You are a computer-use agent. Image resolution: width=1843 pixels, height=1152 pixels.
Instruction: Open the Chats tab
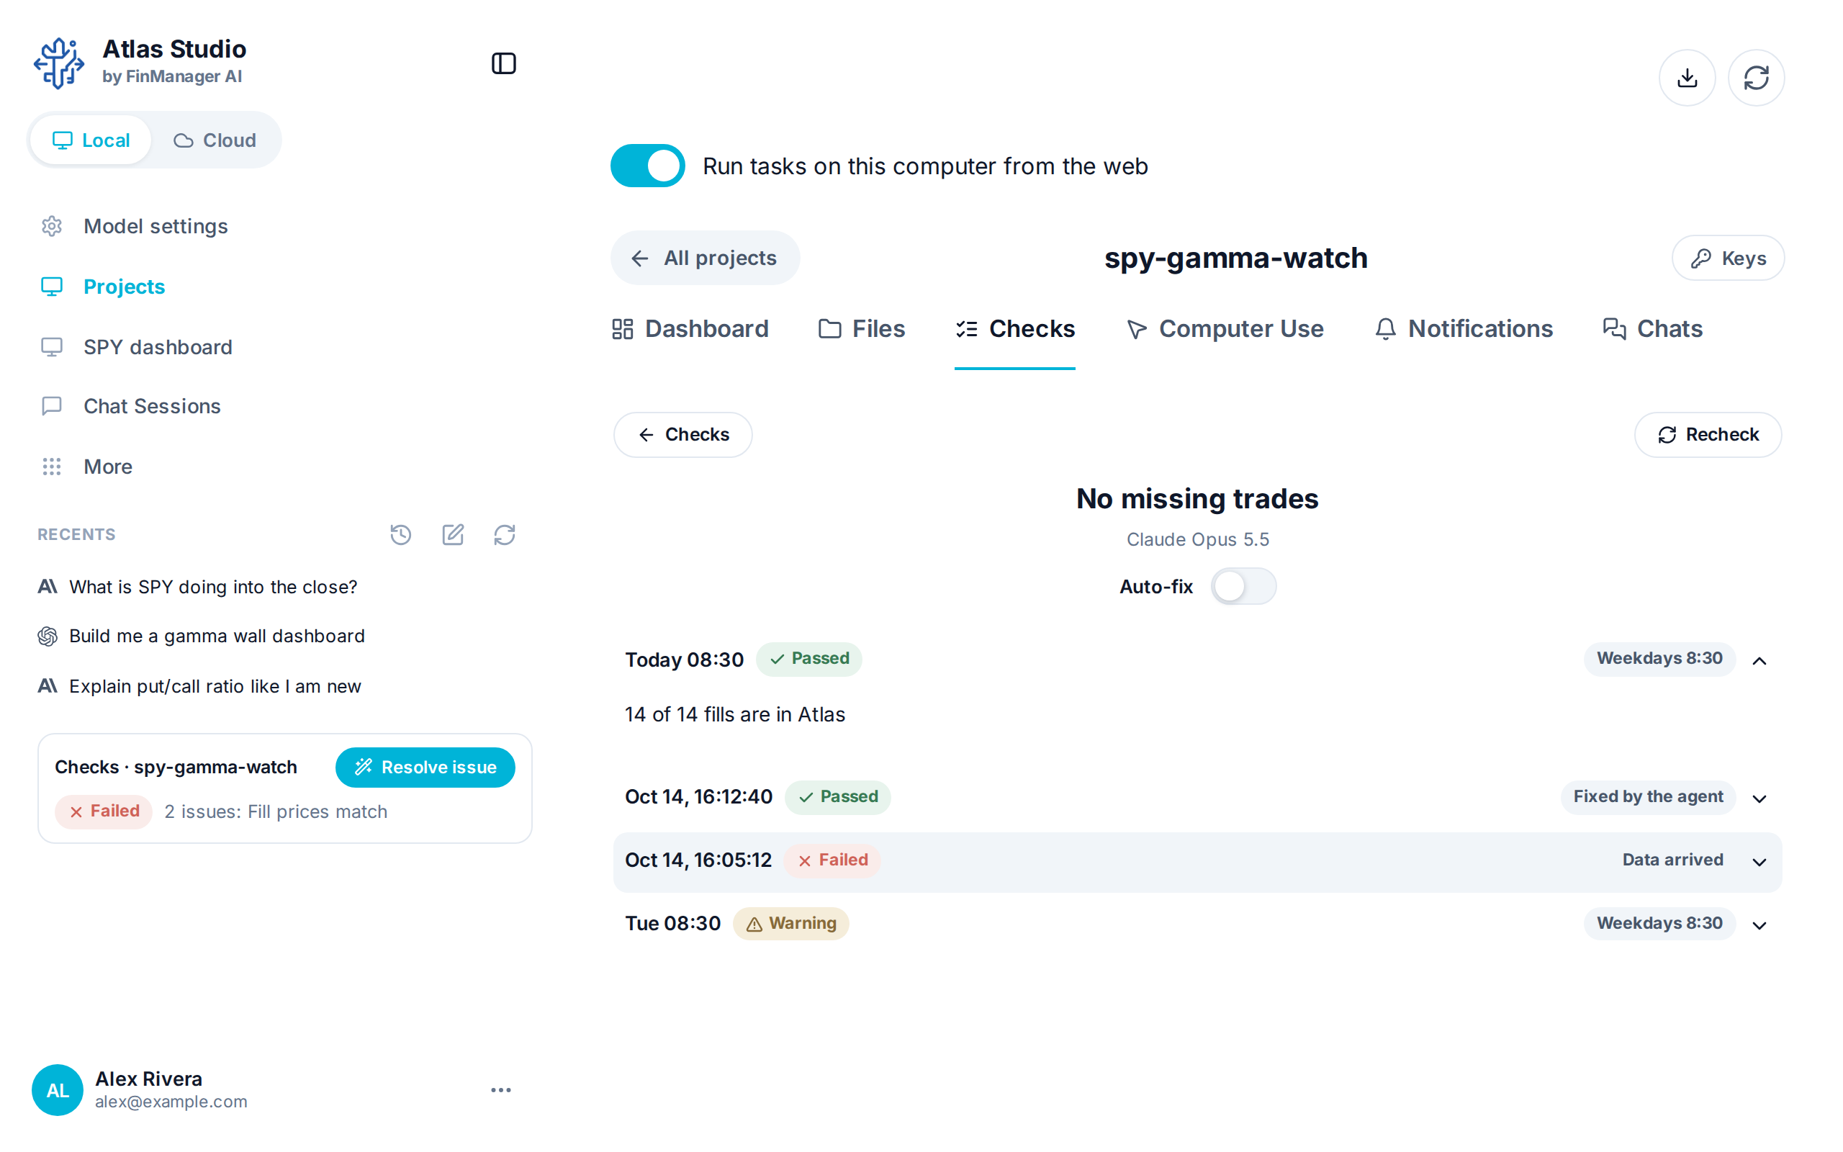pos(1653,329)
